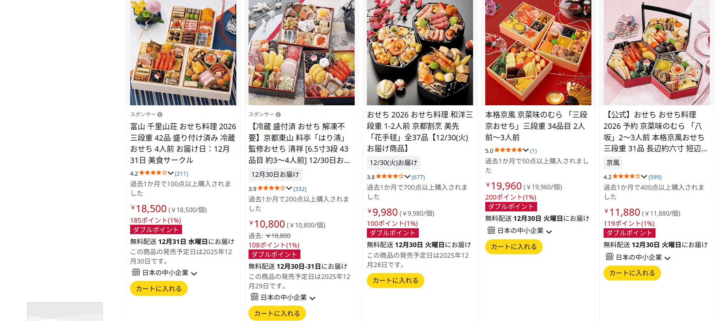Image resolution: width=720 pixels, height=321 pixels.
Task: Add the ¥9,980 花手毬 おせち to cart
Action: click(396, 281)
